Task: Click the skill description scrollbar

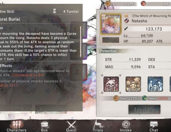Action: (x=81, y=42)
